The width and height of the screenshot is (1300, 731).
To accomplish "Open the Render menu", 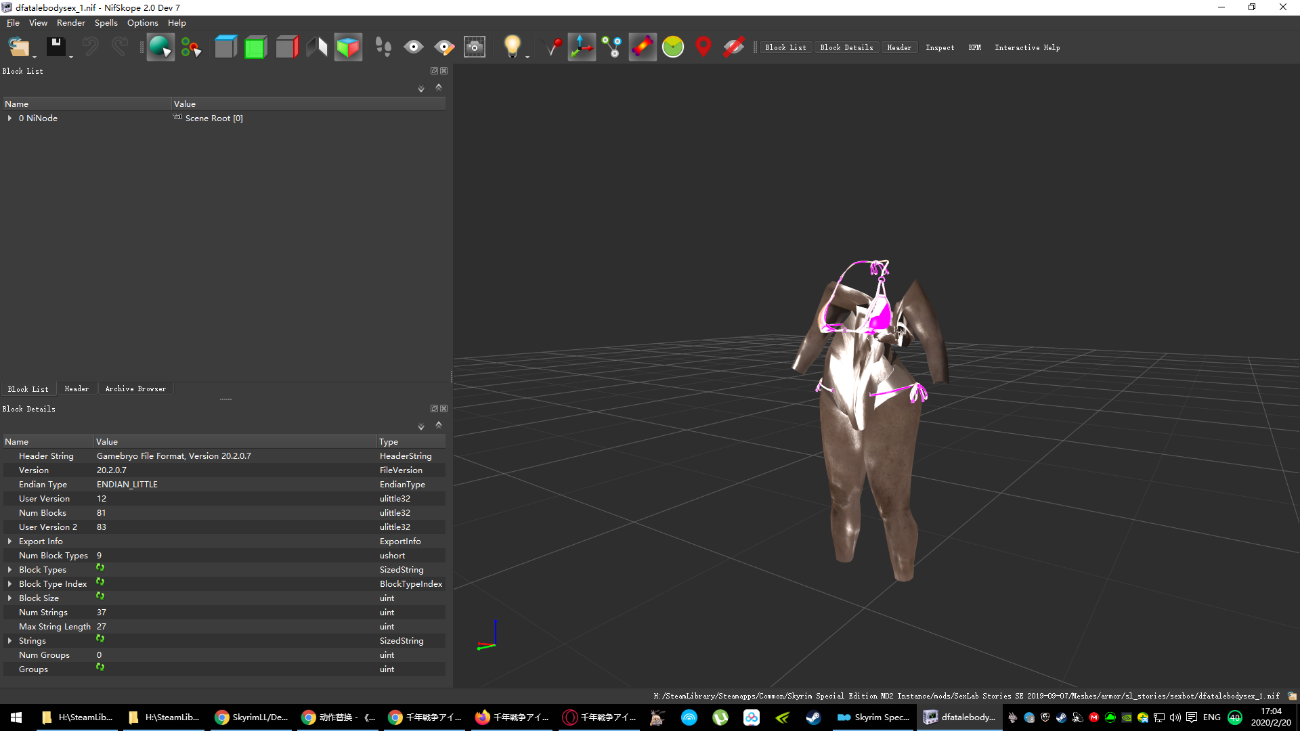I will (71, 22).
